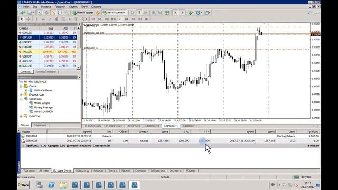Pick the horizontal line drawing tool
Image resolution: width=338 pixels, height=190 pixels.
pos(43,19)
